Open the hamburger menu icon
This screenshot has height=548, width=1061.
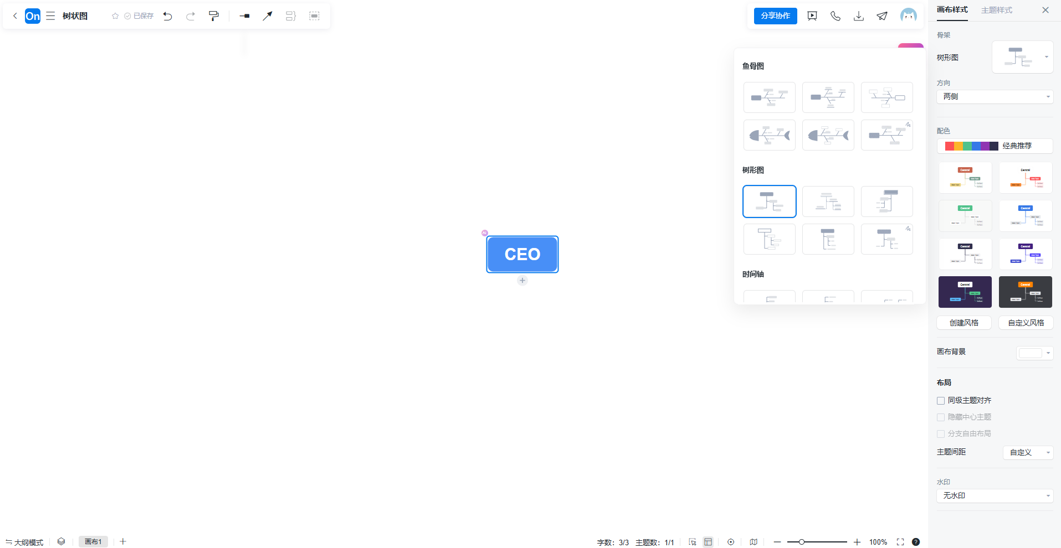click(50, 16)
